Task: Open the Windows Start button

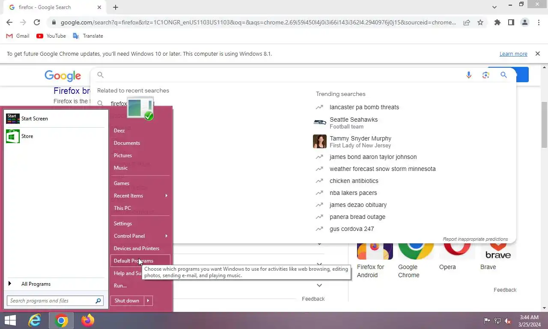Action: point(10,320)
